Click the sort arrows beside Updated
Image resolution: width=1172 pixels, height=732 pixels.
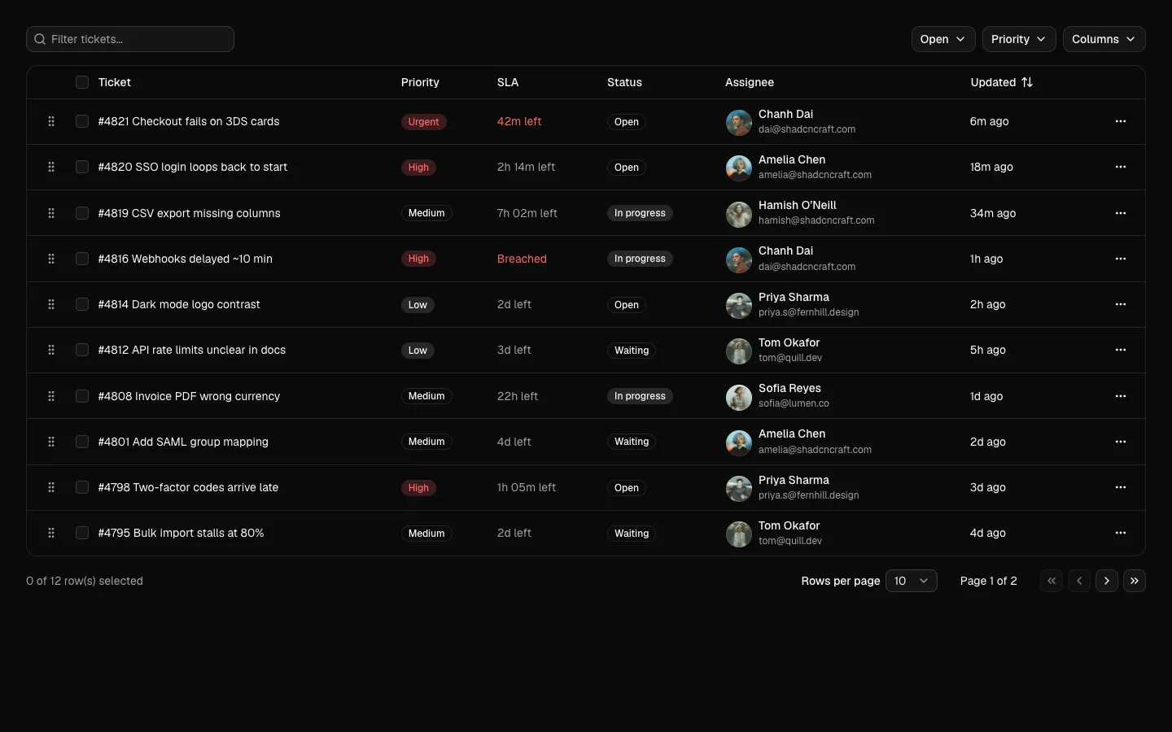[1027, 82]
